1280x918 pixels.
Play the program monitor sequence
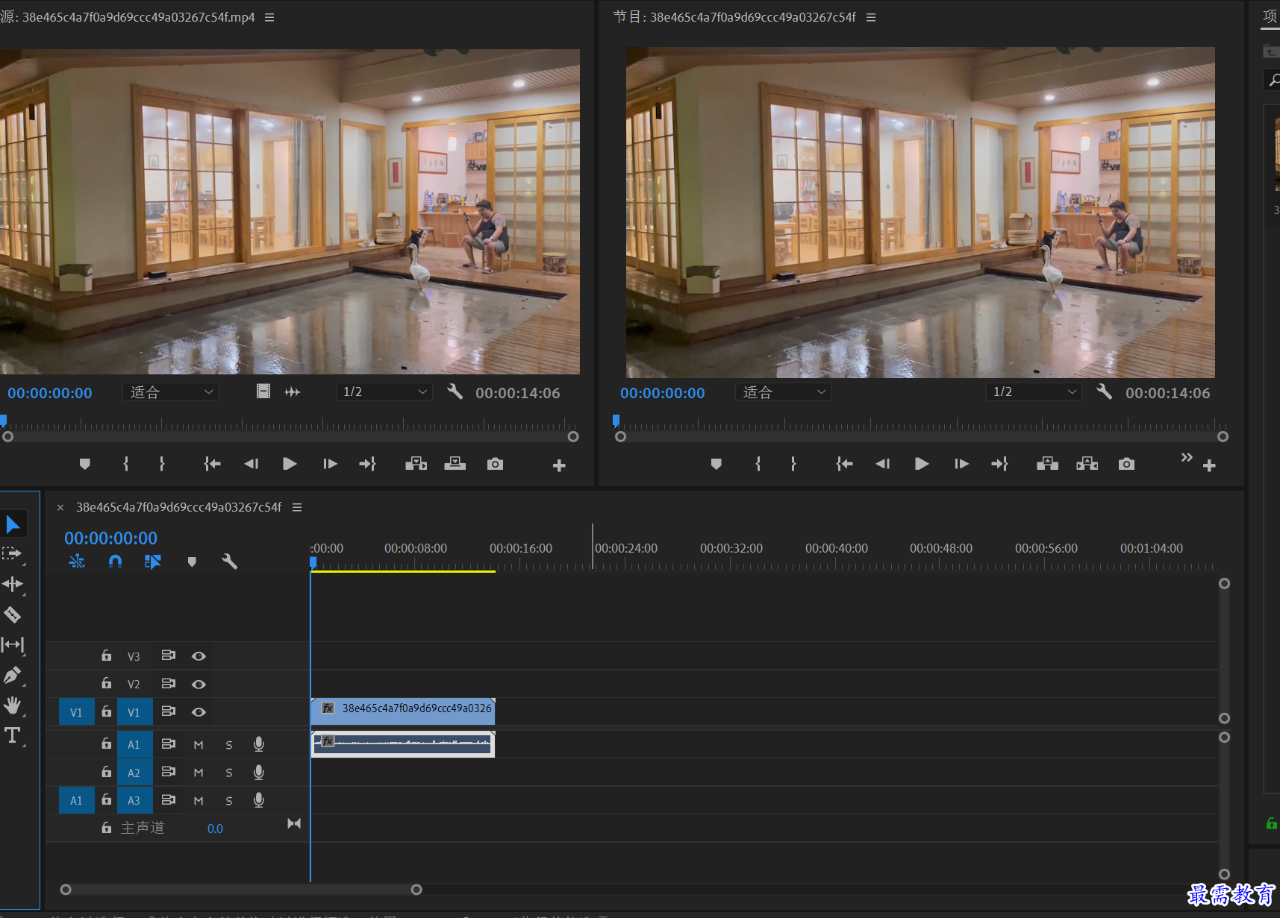922,464
